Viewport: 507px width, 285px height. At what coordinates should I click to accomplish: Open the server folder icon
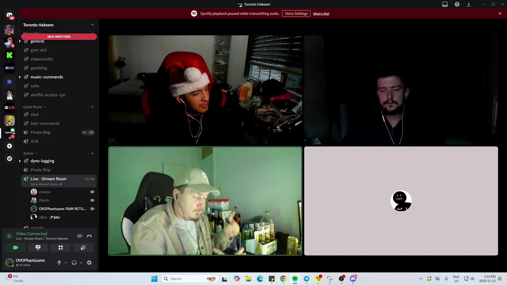click(10, 82)
